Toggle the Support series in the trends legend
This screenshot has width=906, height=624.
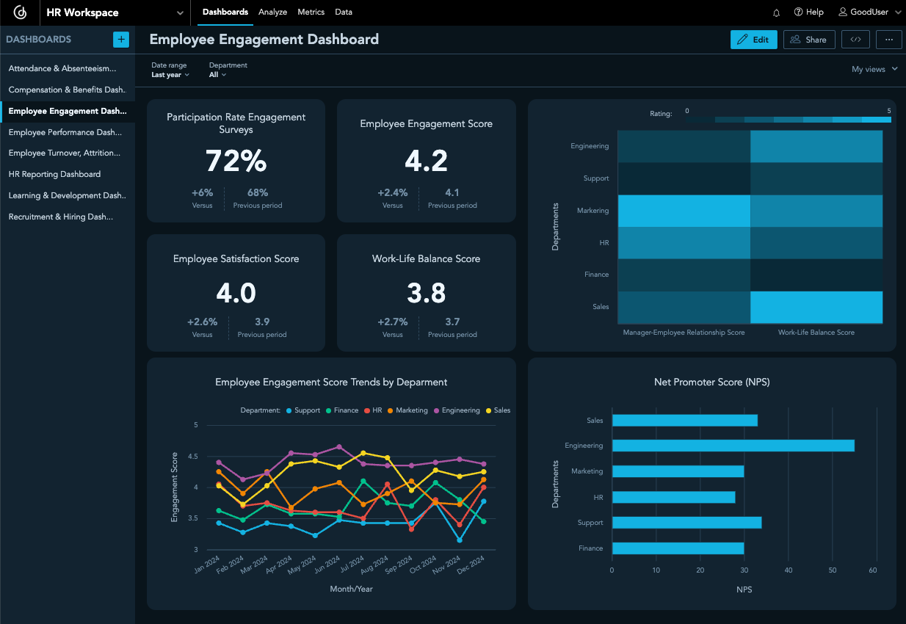pos(302,410)
